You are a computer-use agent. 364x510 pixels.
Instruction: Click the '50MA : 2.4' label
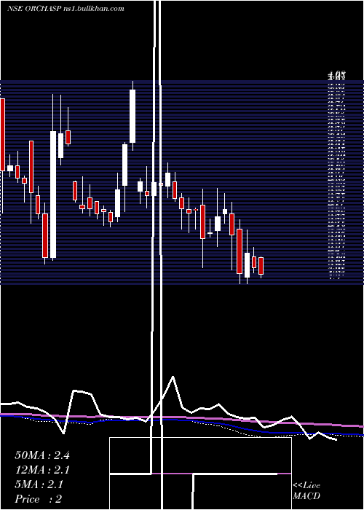(42, 455)
